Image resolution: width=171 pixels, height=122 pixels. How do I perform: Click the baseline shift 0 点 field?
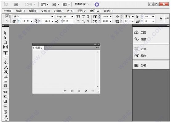click(68, 21)
